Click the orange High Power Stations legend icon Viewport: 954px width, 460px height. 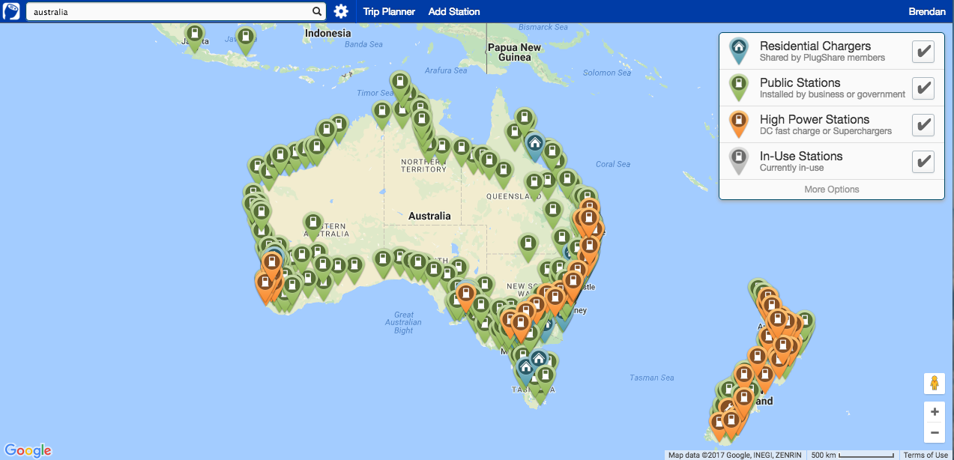(x=739, y=123)
